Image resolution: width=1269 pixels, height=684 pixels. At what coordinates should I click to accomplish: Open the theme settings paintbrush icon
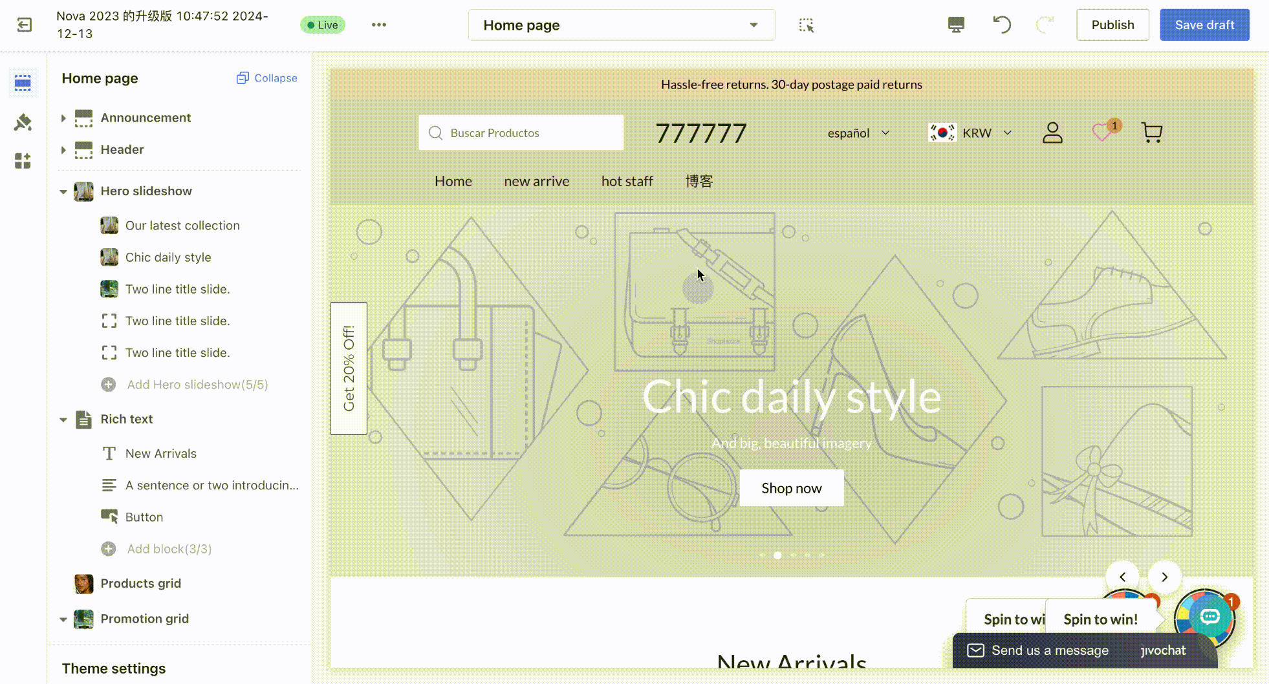(23, 122)
